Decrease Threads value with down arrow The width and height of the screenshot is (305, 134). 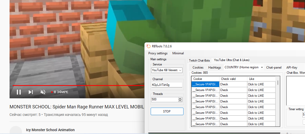(x=180, y=101)
